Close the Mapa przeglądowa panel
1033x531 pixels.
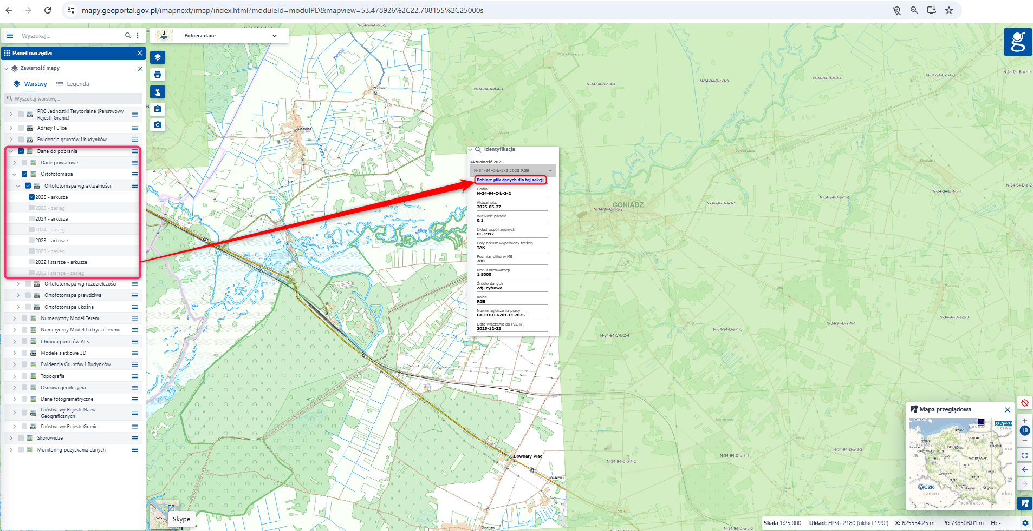click(1007, 410)
